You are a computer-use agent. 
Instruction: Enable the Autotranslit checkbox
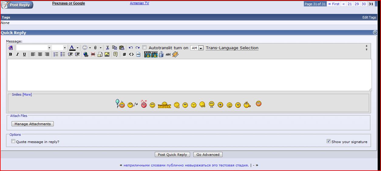click(145, 47)
